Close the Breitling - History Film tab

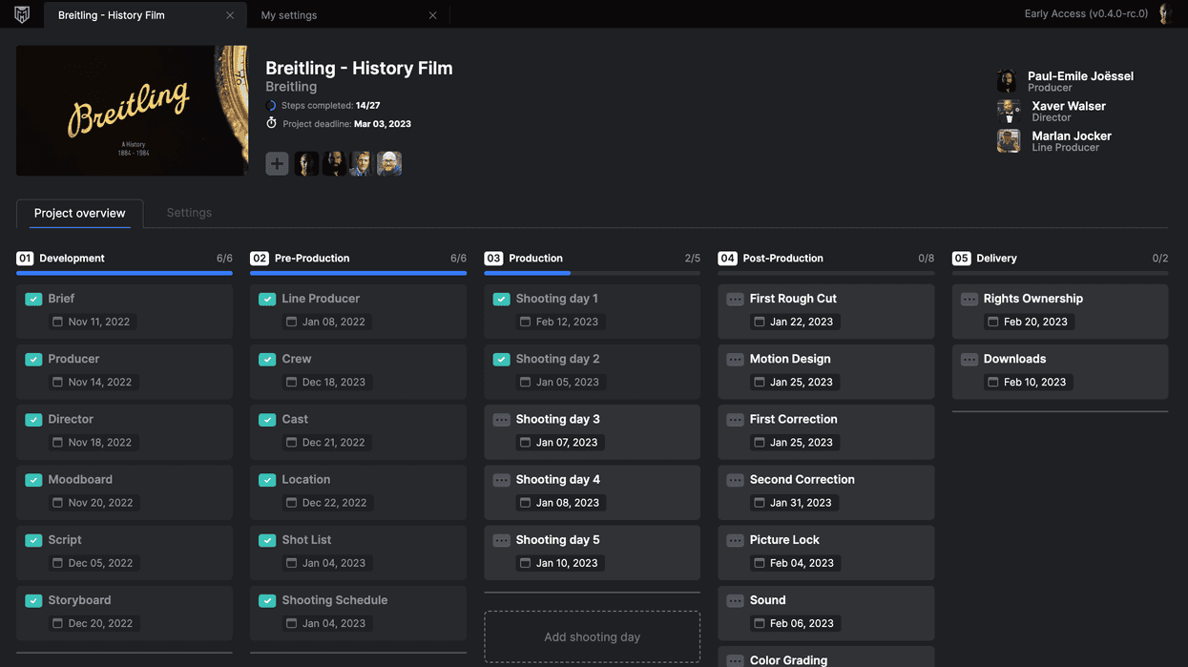(230, 15)
